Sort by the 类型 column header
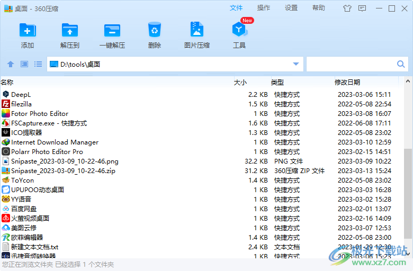 pyautogui.click(x=277, y=83)
